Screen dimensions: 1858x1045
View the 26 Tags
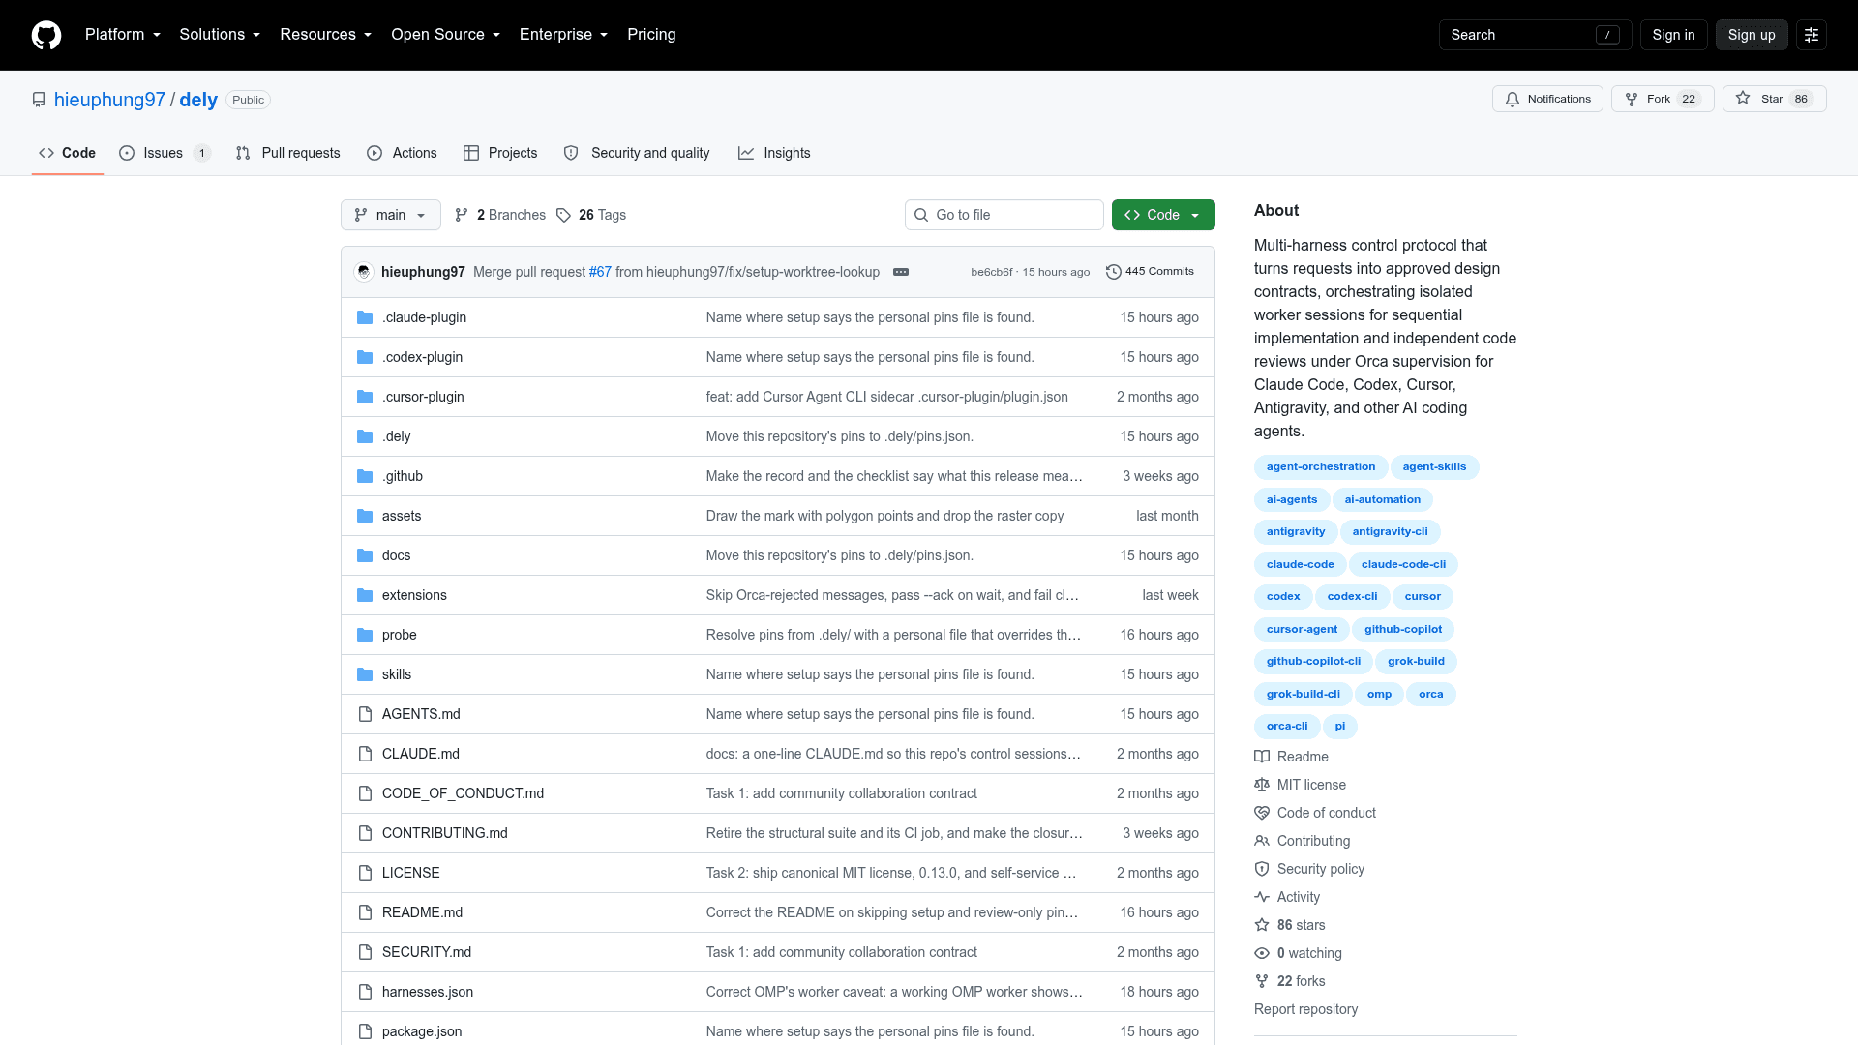[x=591, y=215]
